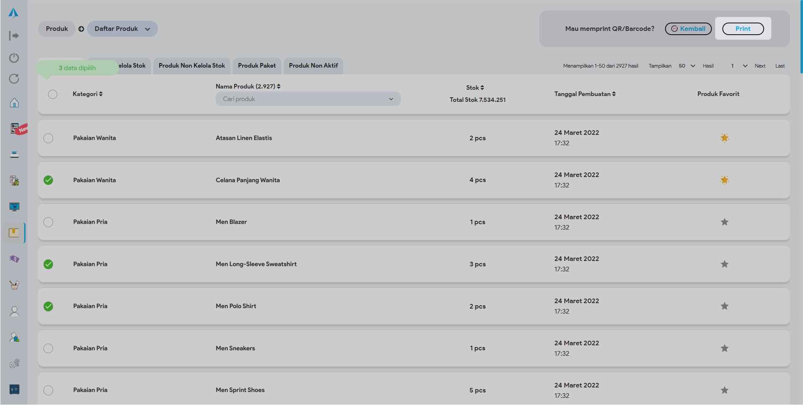
Task: Toggle the select-all checkbox in header
Action: click(x=53, y=94)
